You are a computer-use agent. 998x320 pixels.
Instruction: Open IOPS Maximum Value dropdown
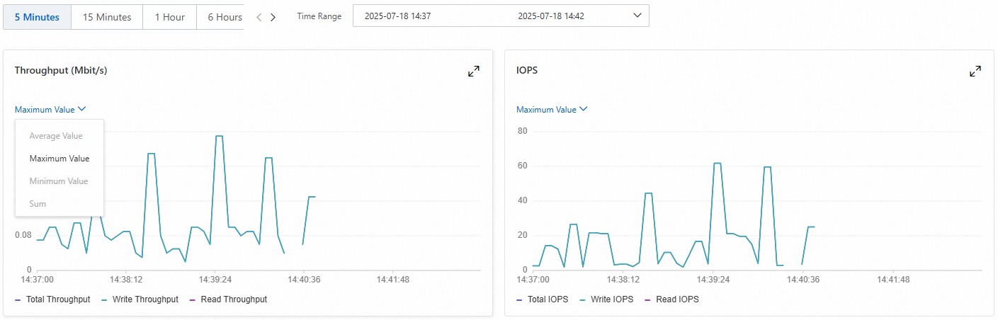552,110
